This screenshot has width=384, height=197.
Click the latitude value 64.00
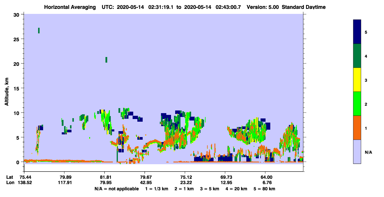(266, 177)
